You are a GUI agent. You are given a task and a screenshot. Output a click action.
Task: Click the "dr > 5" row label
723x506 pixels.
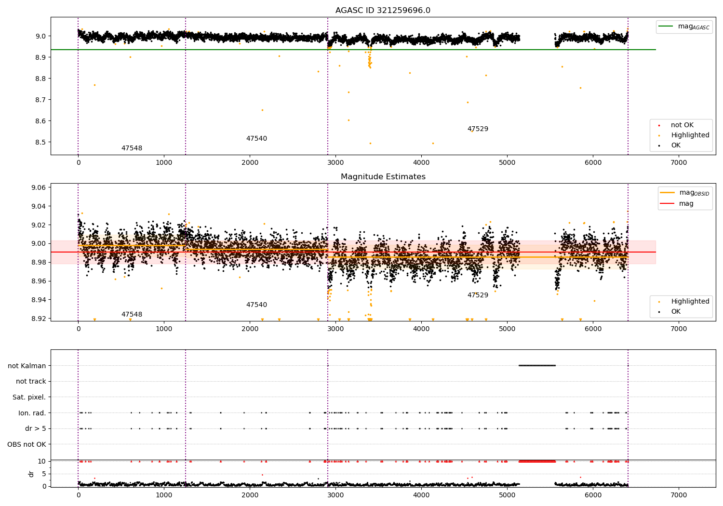tap(36, 428)
